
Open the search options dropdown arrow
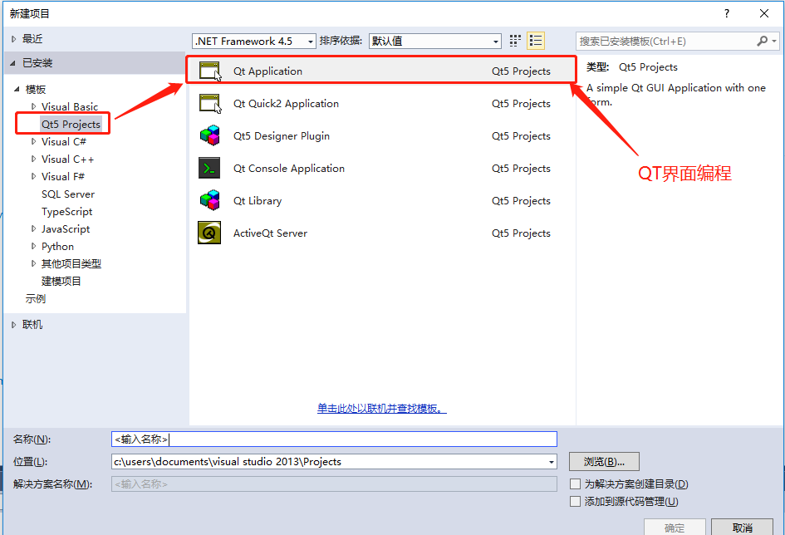pos(774,41)
